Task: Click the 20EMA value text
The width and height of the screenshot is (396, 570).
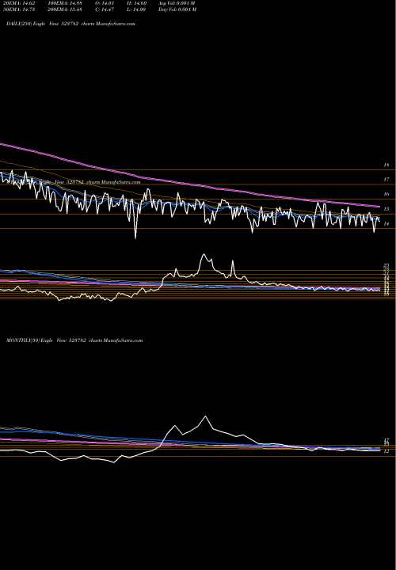Action: tap(18, 3)
